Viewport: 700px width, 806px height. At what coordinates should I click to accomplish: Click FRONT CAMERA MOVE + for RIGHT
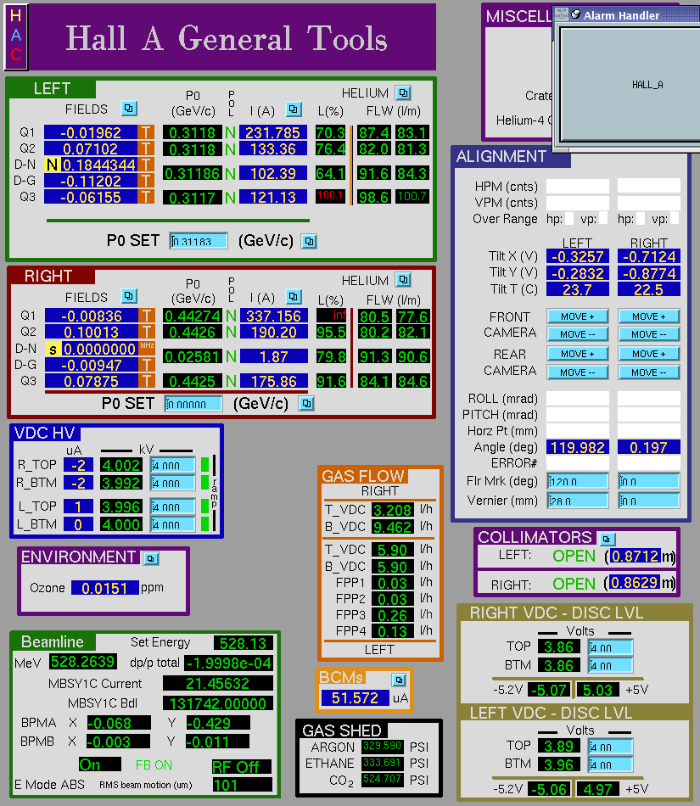[x=649, y=316]
